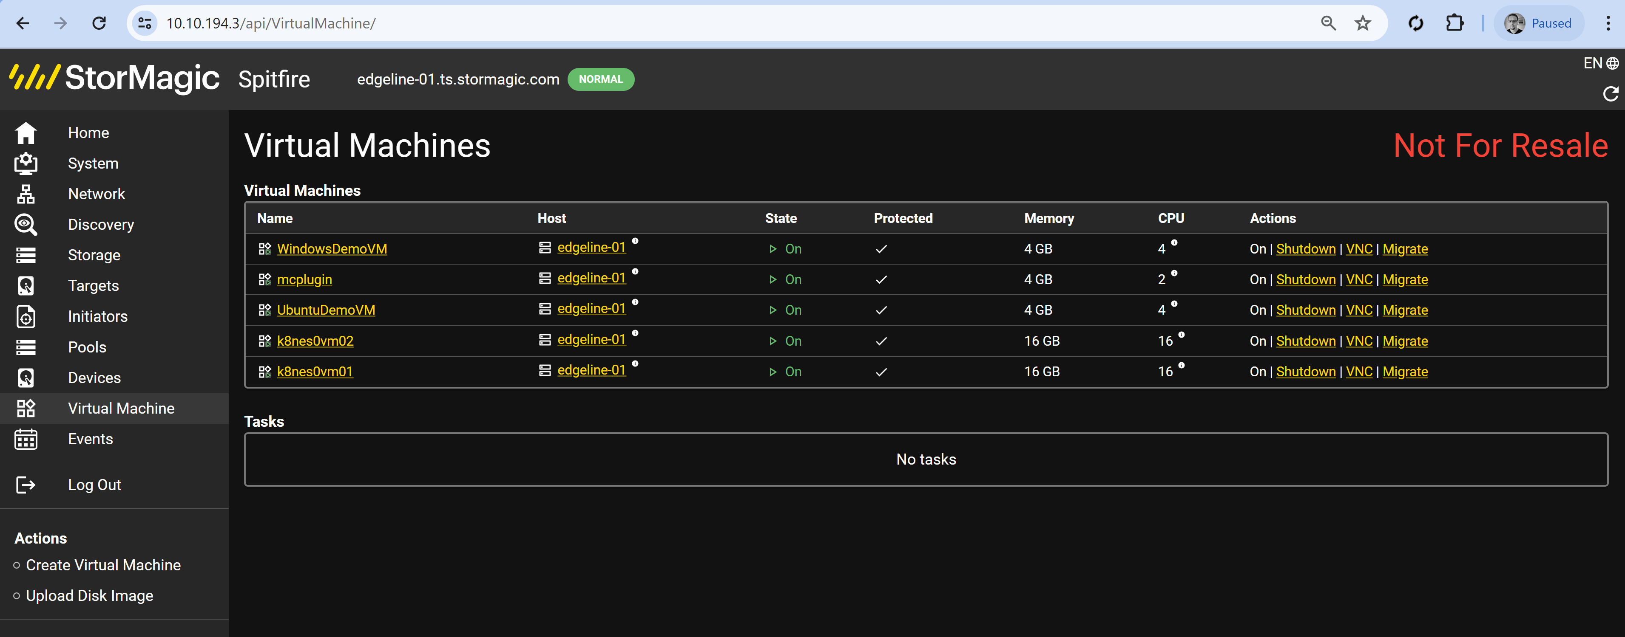Open the UbuntuDemoVM link
Image resolution: width=1625 pixels, height=637 pixels.
[x=326, y=310]
